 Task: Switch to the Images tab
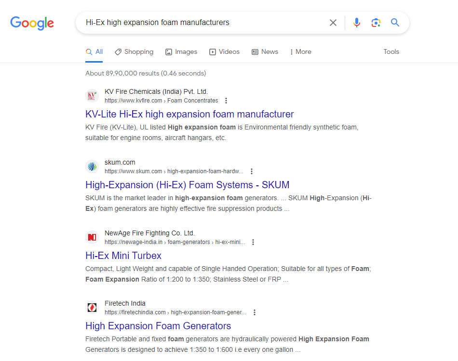(x=181, y=52)
